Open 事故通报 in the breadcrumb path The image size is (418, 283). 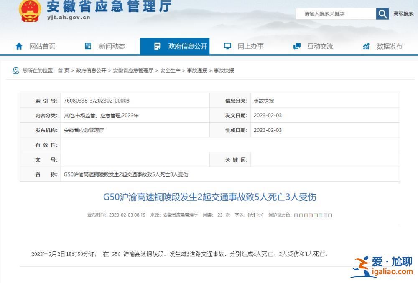[197, 71]
